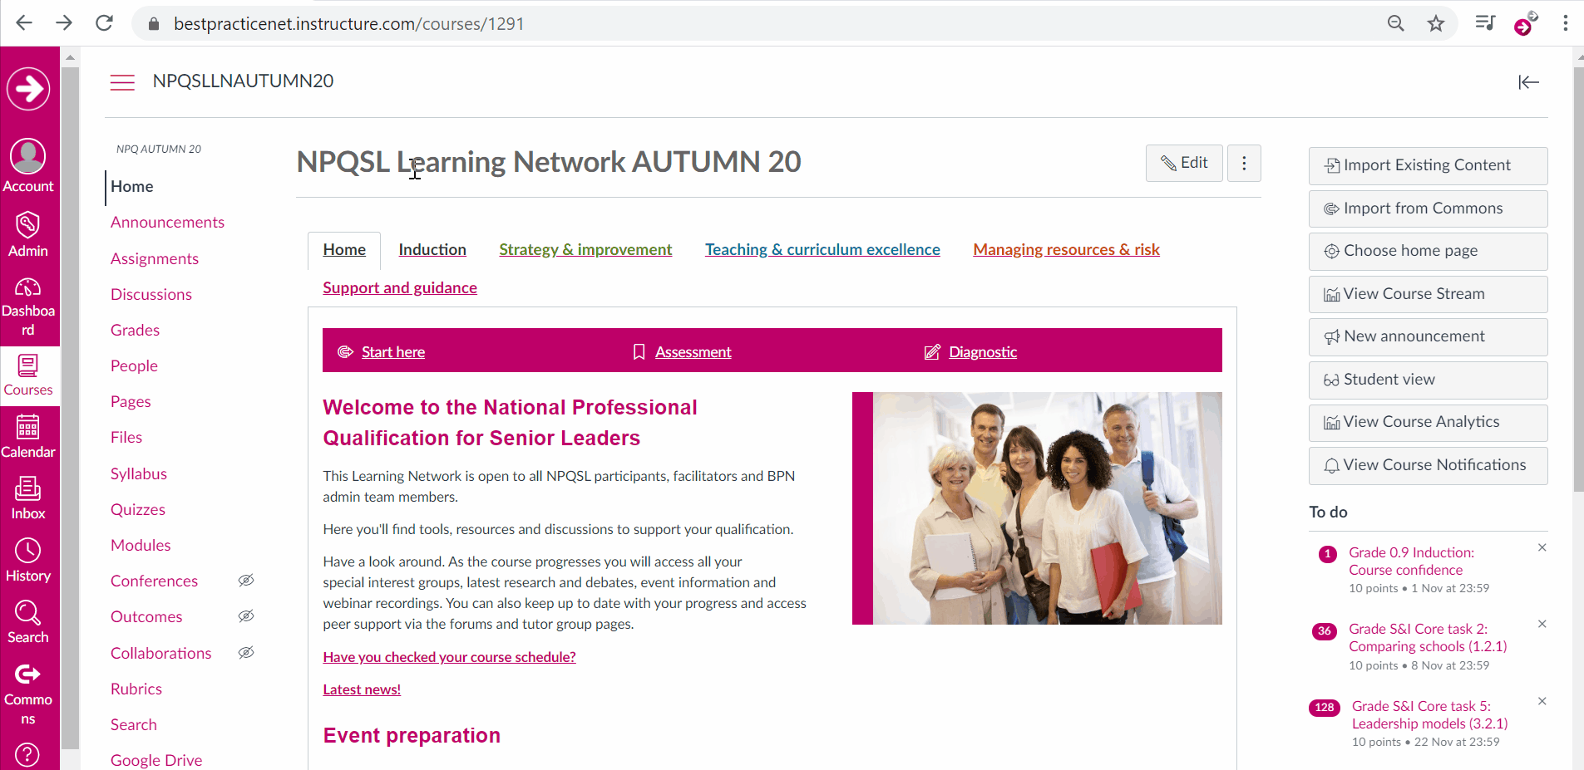This screenshot has width=1584, height=770.
Task: Collapse course menu with hamburger icon
Action: (122, 82)
